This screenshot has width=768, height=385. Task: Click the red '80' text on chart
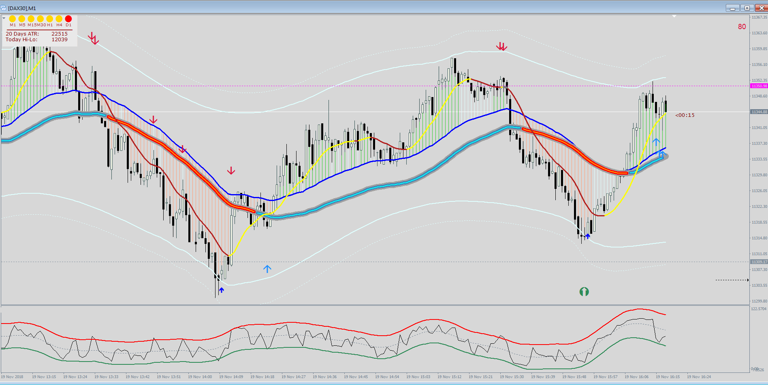pyautogui.click(x=742, y=27)
